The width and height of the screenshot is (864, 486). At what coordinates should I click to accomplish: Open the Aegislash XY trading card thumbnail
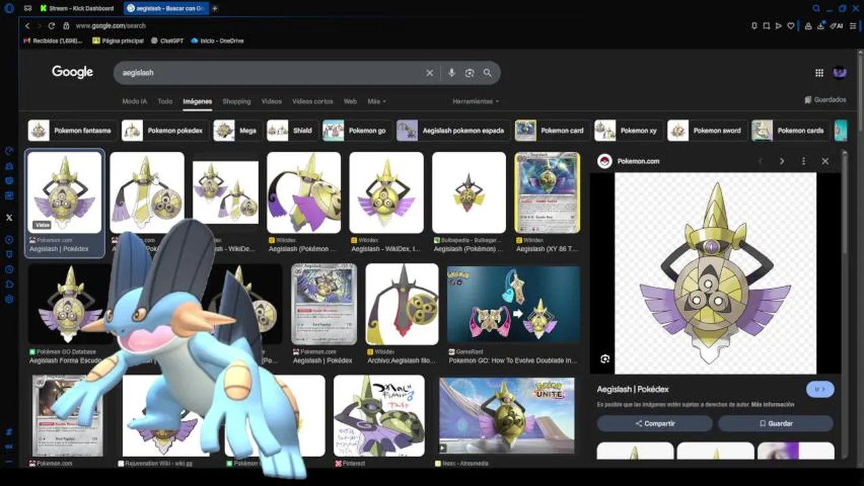point(547,192)
